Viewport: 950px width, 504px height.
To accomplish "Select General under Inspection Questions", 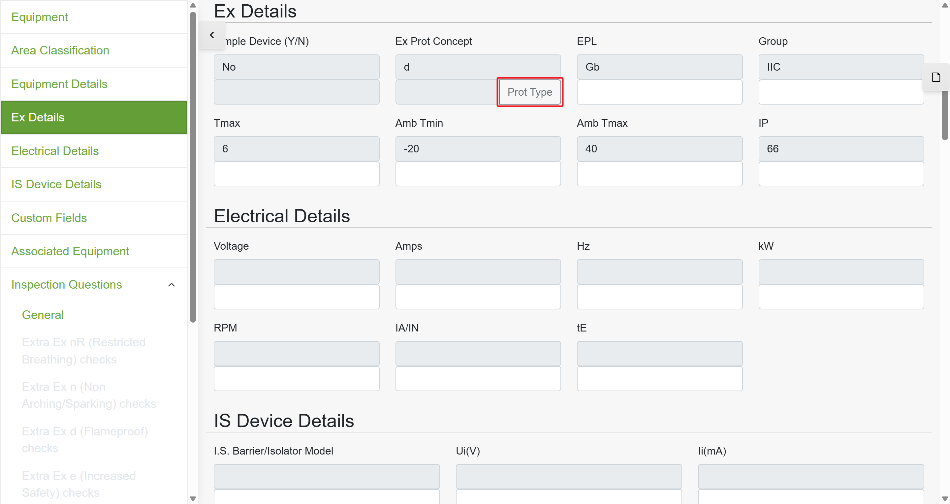I will [43, 315].
